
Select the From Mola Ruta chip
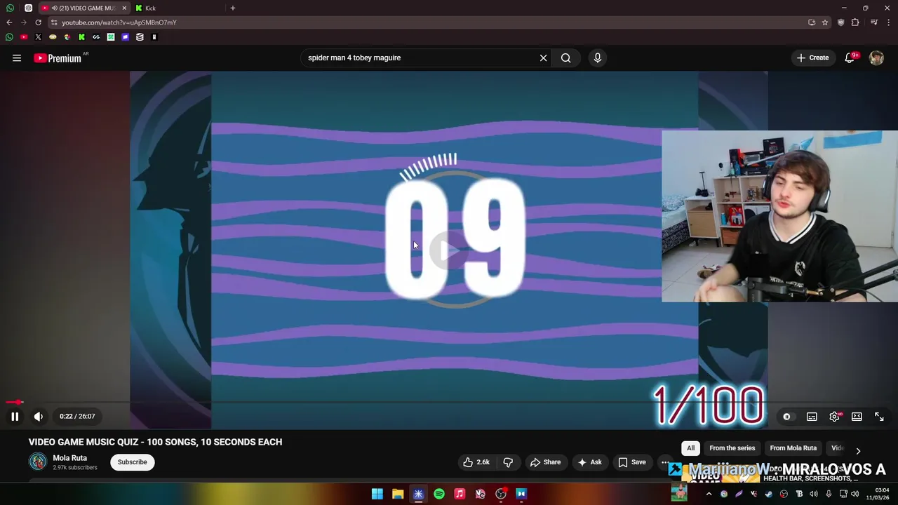[x=793, y=448]
